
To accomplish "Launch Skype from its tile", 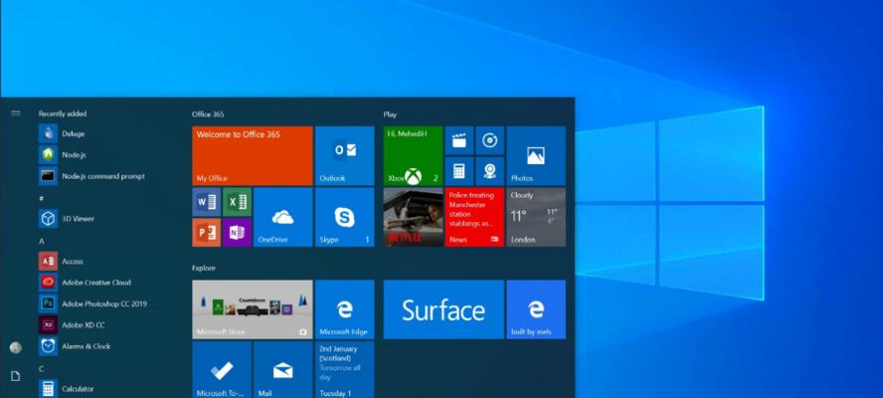I will [345, 217].
